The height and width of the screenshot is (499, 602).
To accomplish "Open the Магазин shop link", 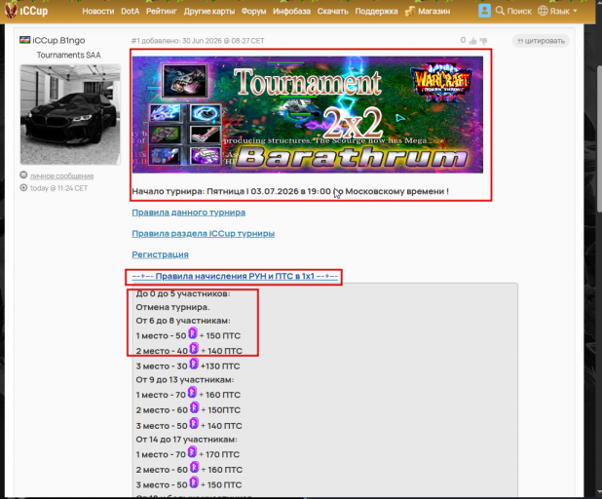I will tap(433, 11).
